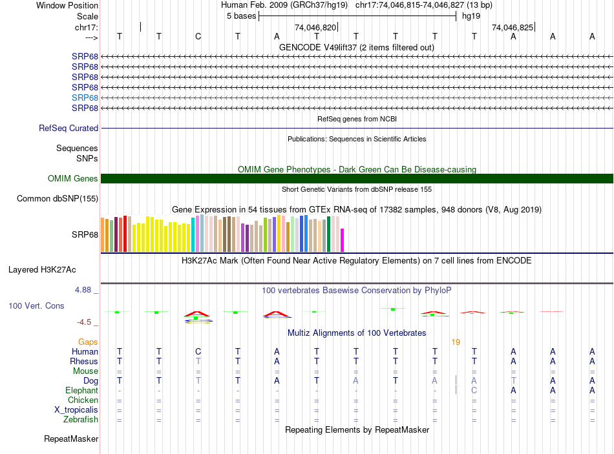
Task: Open Short Genetic Variants from dbSNP title
Action: click(x=357, y=189)
